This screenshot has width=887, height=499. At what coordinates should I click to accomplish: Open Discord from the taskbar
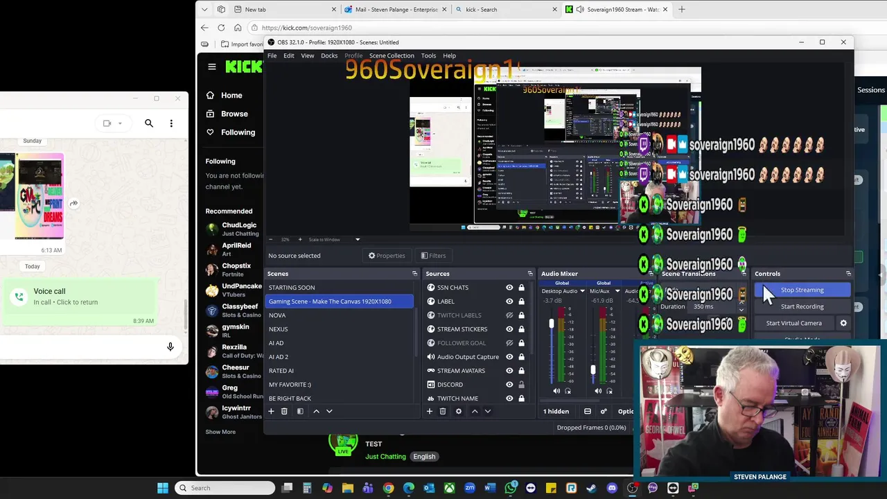tap(612, 488)
